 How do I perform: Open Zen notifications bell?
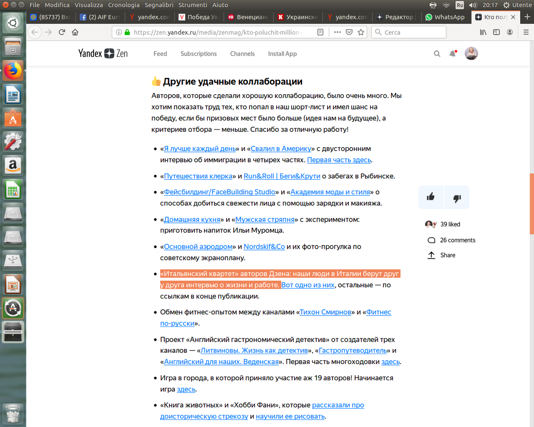click(x=453, y=54)
